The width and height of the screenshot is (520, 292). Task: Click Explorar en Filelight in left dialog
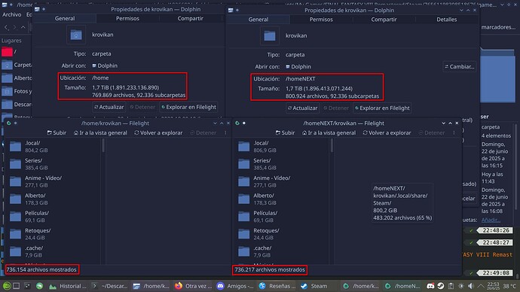click(x=188, y=108)
